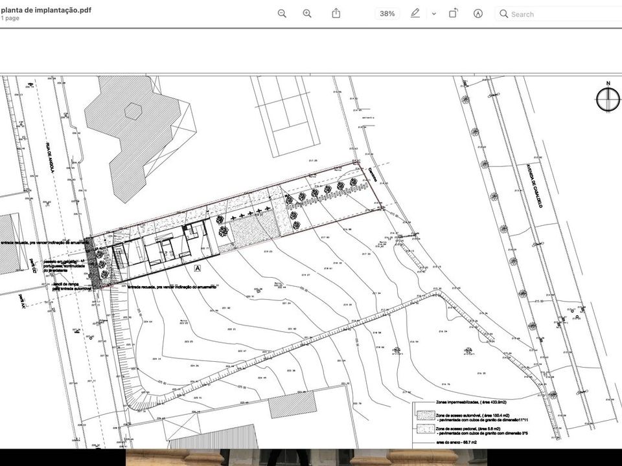Click the circled A annotate icon
The height and width of the screenshot is (466, 622).
point(478,14)
